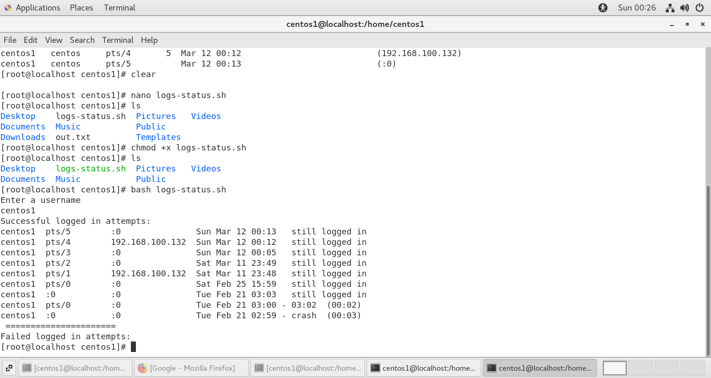Open the View menu
This screenshot has height=378, width=711.
[x=54, y=40]
